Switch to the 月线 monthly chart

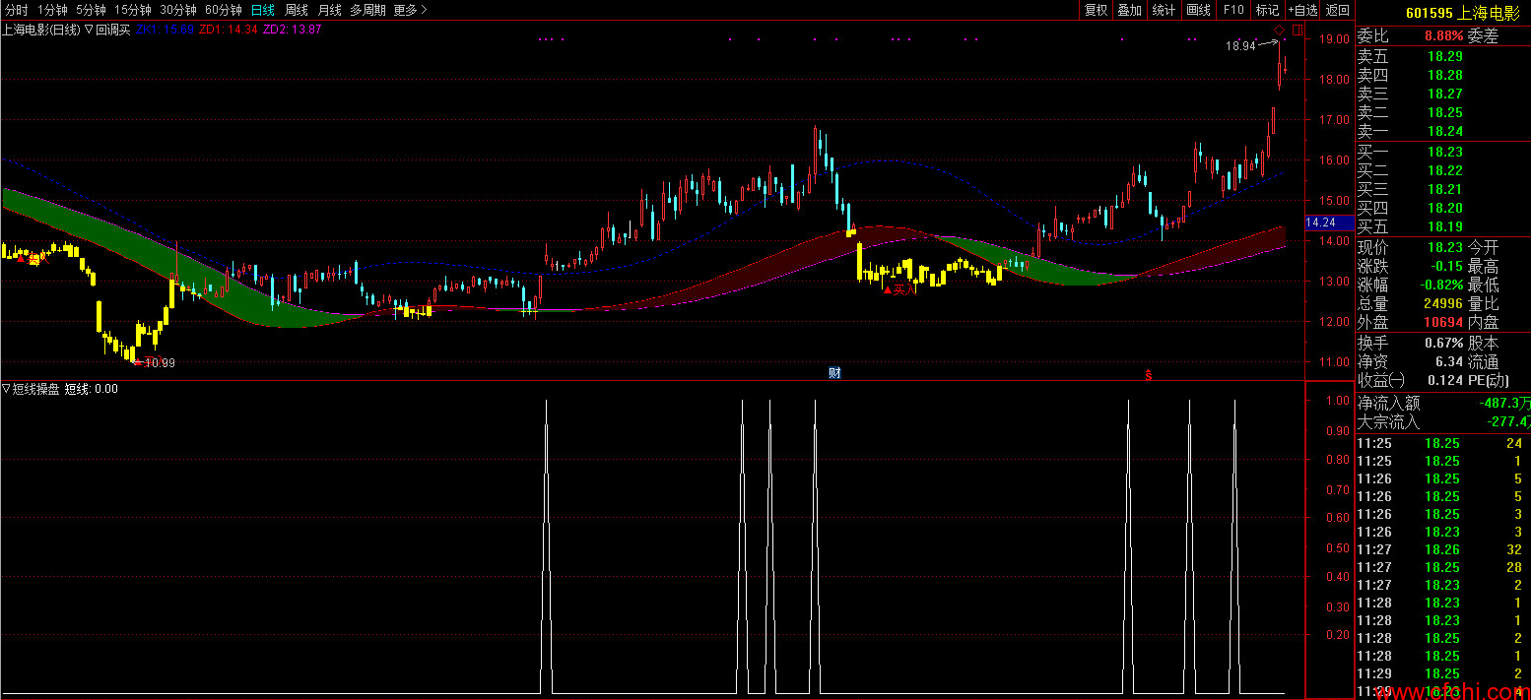click(x=330, y=10)
